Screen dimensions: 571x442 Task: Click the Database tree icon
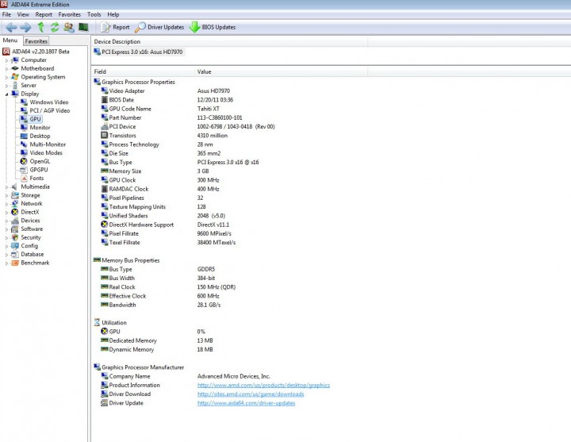15,255
